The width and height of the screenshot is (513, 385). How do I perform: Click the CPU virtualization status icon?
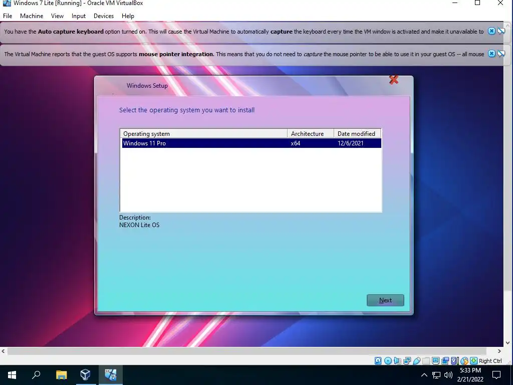tap(454, 361)
